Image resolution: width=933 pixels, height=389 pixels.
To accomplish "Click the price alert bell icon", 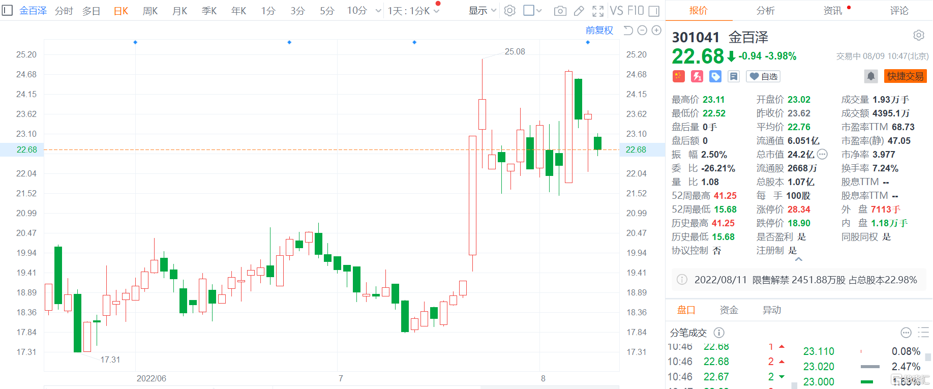I will [x=870, y=76].
